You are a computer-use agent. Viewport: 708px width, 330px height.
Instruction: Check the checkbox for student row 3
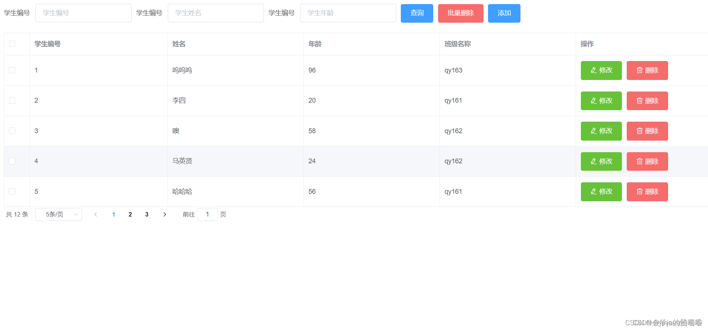tap(12, 131)
